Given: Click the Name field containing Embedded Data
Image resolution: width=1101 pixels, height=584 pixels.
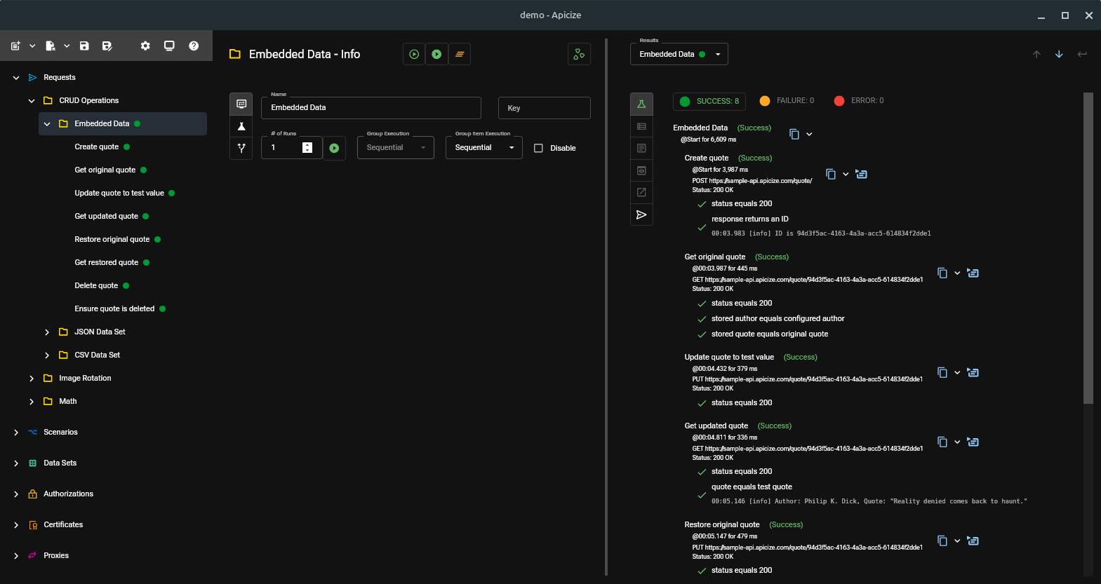Looking at the screenshot, I should tap(371, 108).
